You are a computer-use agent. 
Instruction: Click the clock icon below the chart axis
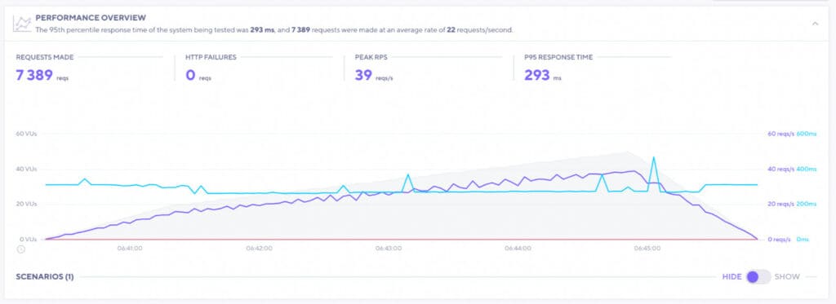click(21, 249)
